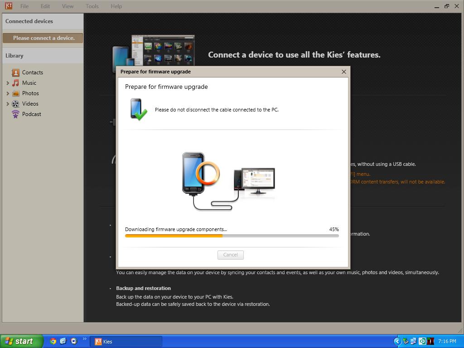
Task: Click the window resize grip corner
Action: tap(459, 330)
